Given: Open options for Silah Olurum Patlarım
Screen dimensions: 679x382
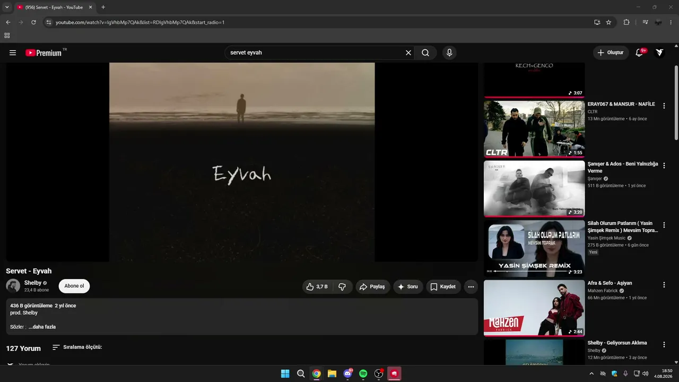Looking at the screenshot, I should (x=664, y=225).
